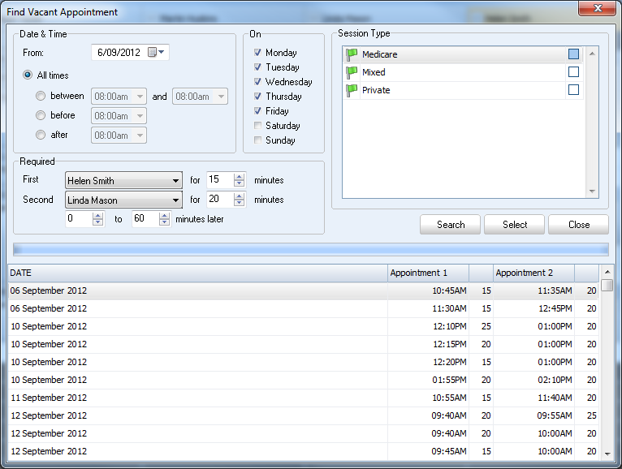This screenshot has height=469, width=622.
Task: Enable the Sunday checkbox
Action: click(258, 140)
